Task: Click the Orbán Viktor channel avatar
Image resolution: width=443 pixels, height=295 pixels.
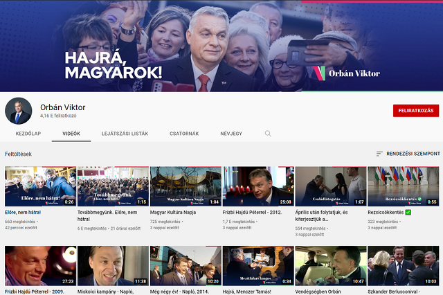Action: 19,111
